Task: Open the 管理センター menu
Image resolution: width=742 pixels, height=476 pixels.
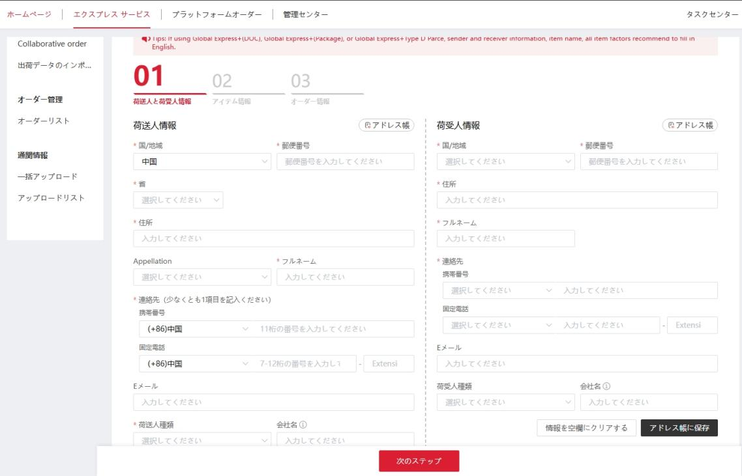Action: [x=304, y=13]
